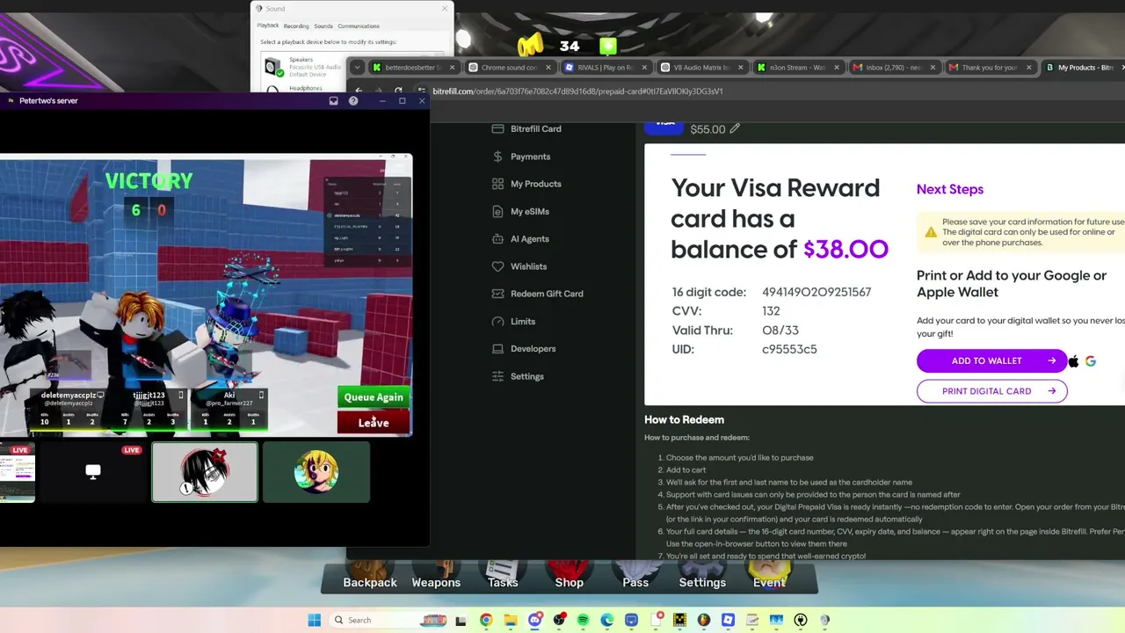
Task: Open Google Chrome from the taskbar
Action: tap(486, 620)
